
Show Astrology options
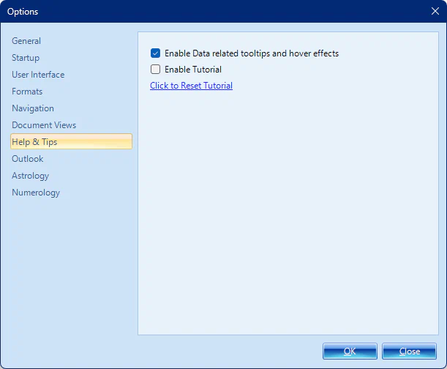click(x=30, y=176)
